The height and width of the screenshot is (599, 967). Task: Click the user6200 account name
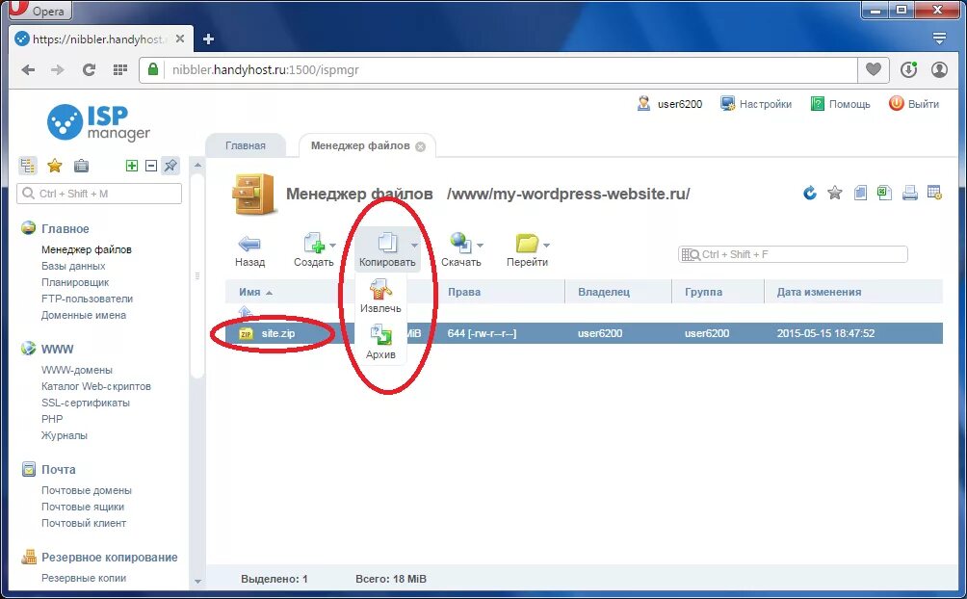point(680,104)
